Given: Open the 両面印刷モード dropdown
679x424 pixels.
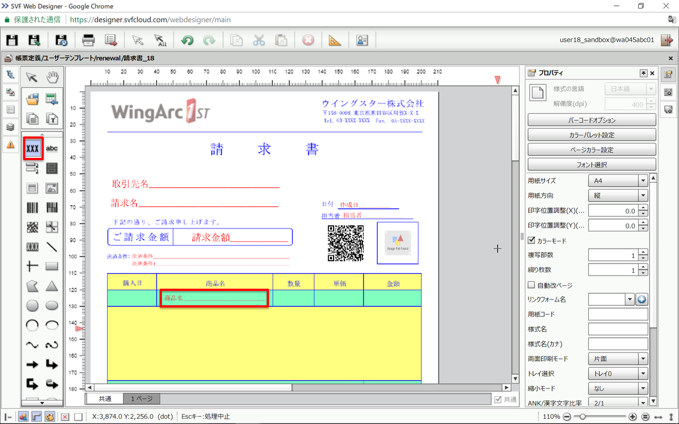Looking at the screenshot, I should (618, 359).
